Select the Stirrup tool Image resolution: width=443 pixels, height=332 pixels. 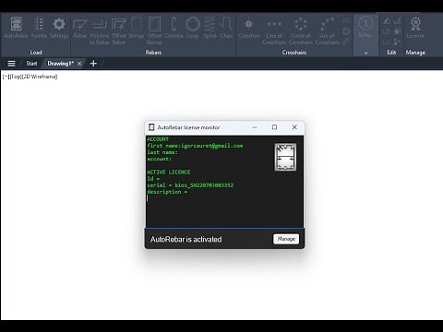[137, 28]
